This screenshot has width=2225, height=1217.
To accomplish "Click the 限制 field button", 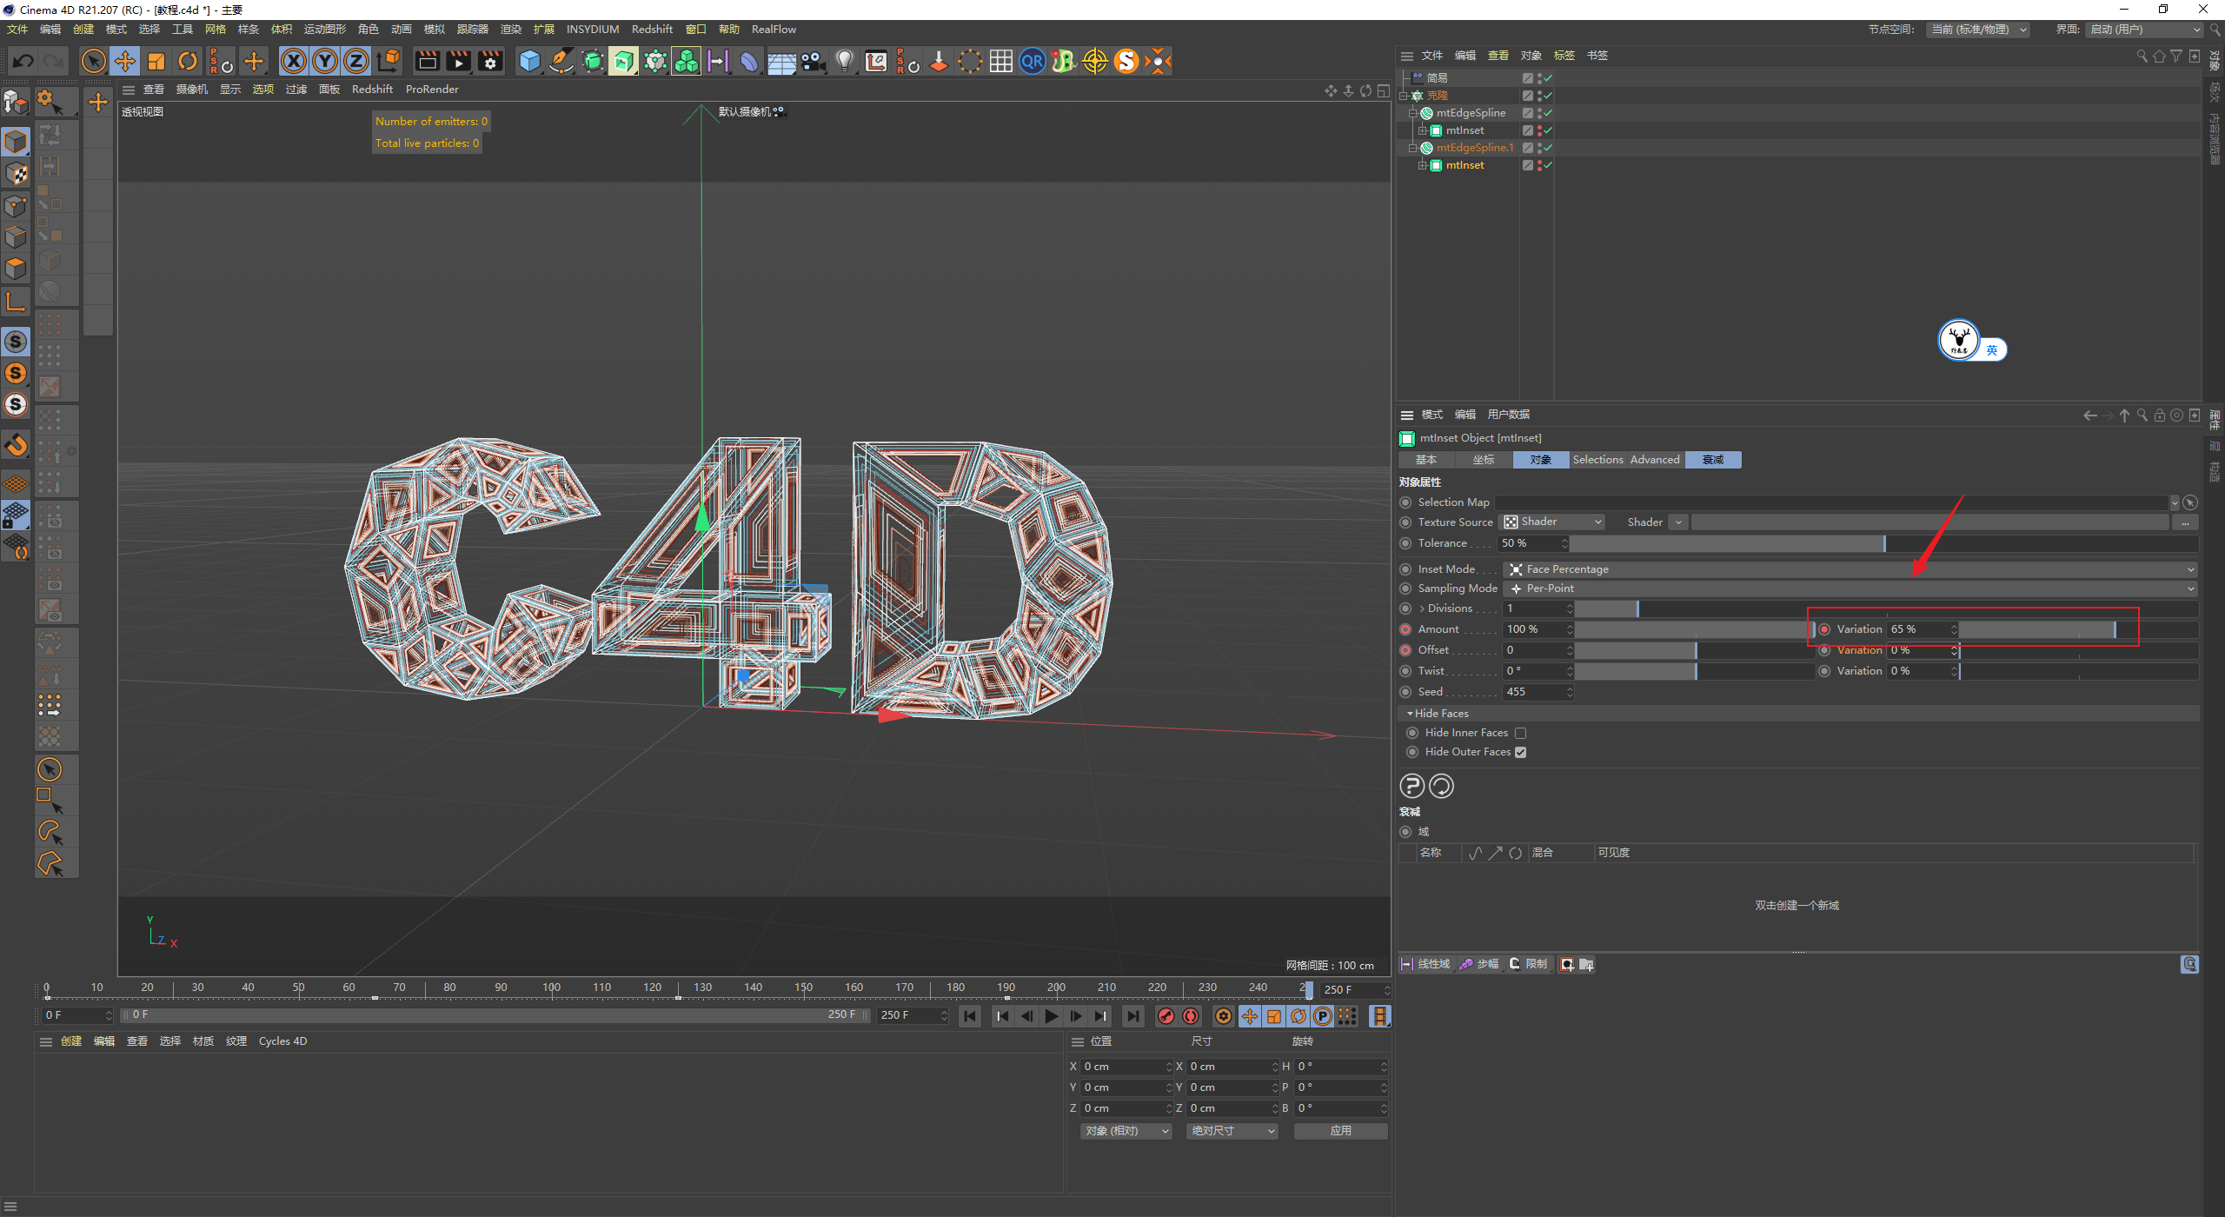I will (x=1528, y=964).
